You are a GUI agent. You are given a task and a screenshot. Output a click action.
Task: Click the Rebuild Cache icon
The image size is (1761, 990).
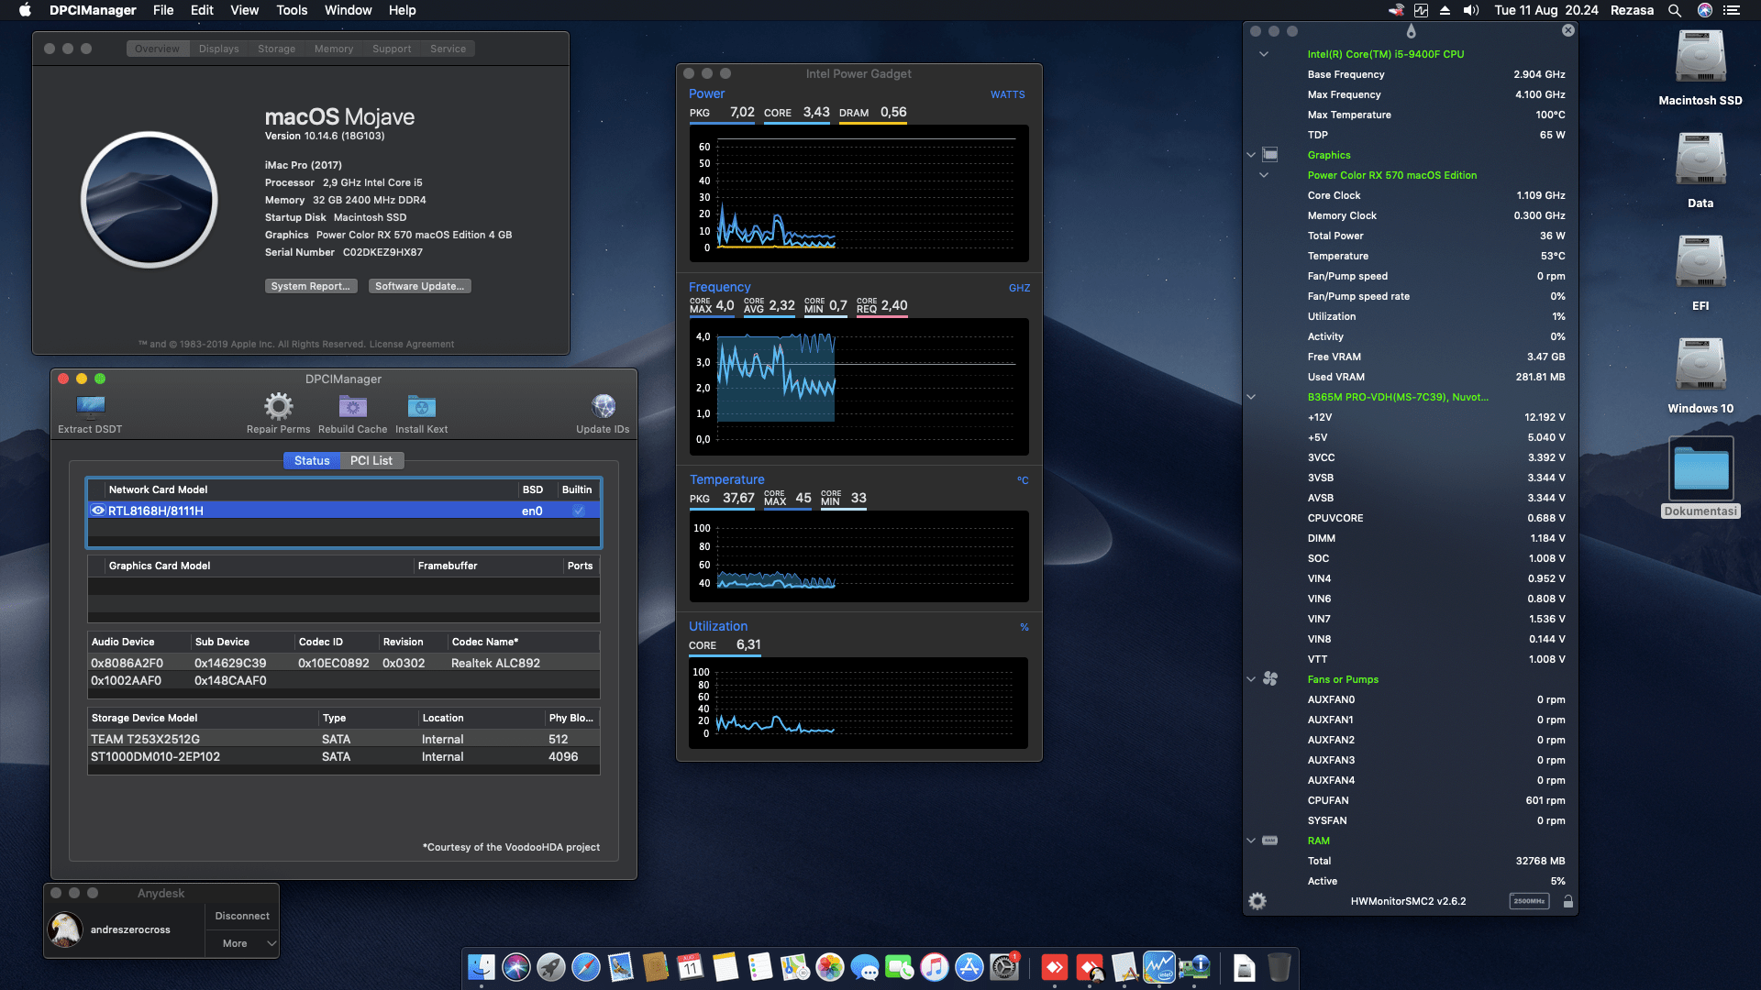click(x=351, y=407)
